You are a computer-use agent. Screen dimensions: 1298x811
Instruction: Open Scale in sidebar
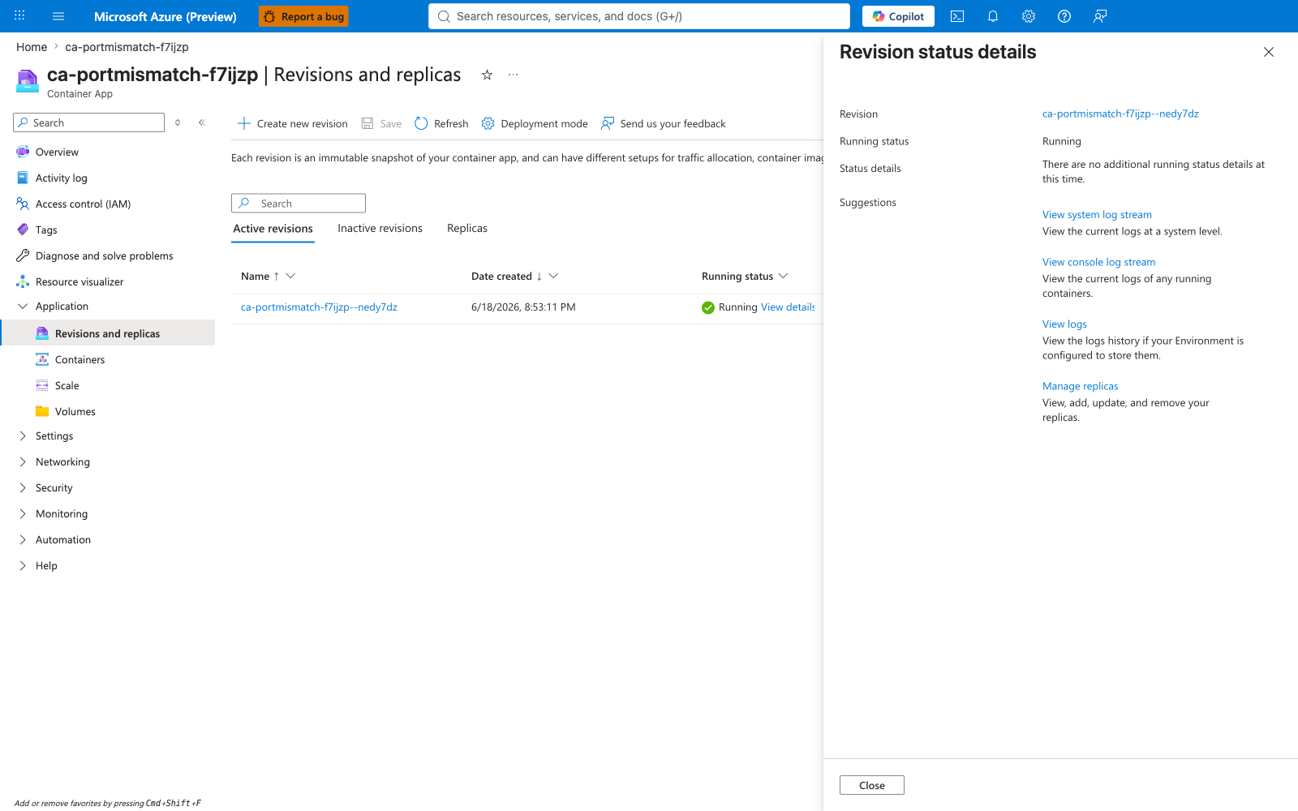pyautogui.click(x=67, y=385)
